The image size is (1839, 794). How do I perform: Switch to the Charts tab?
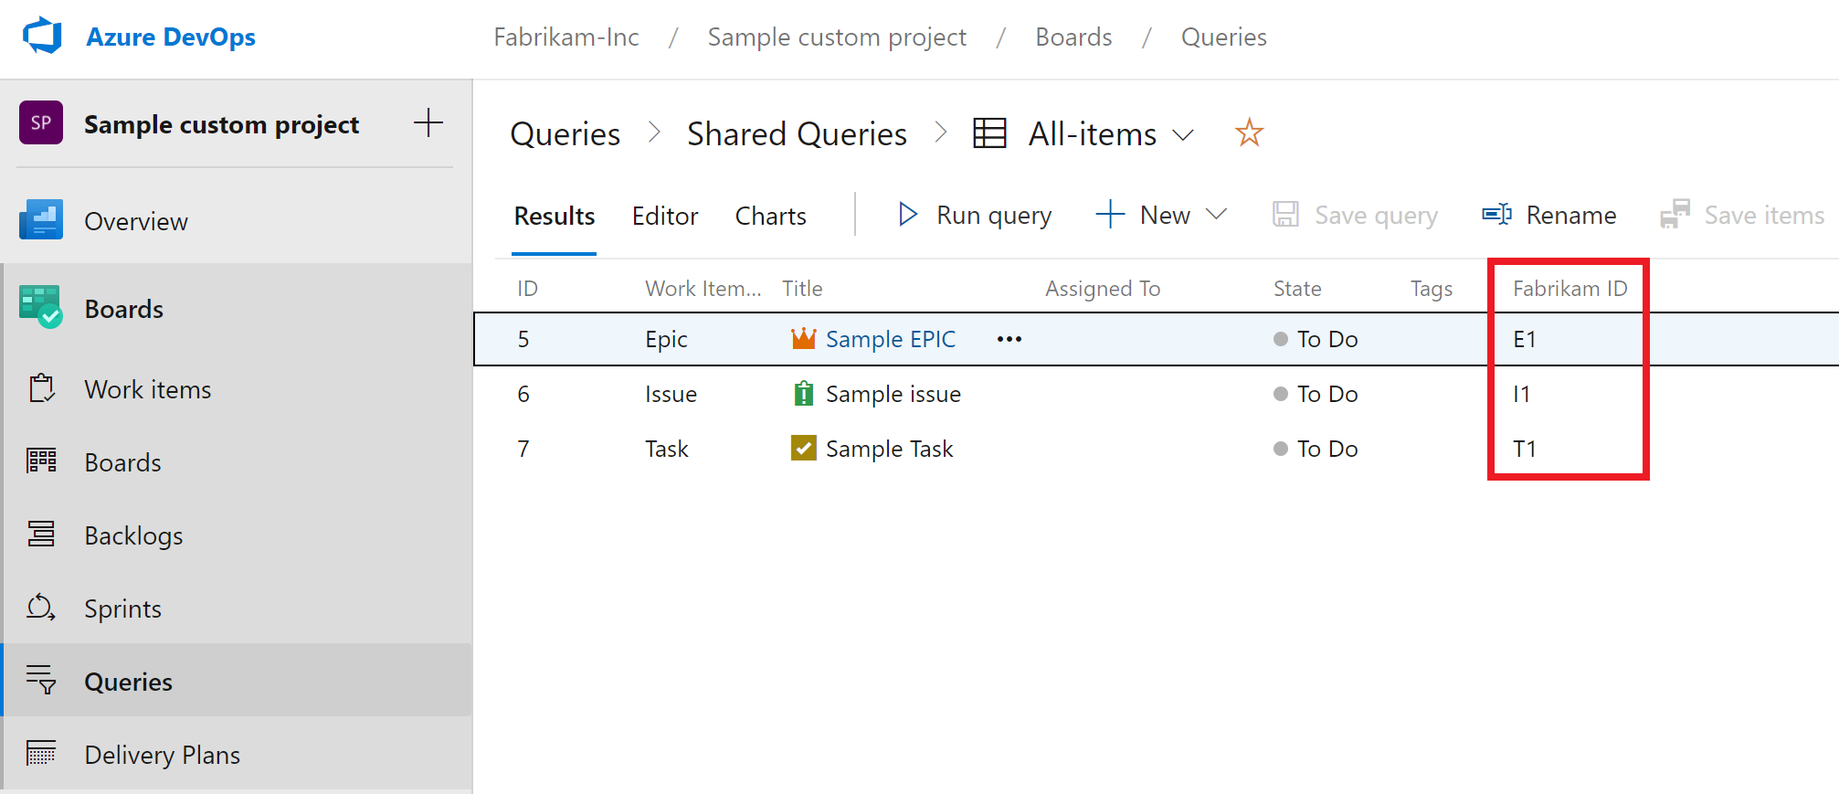click(x=771, y=216)
